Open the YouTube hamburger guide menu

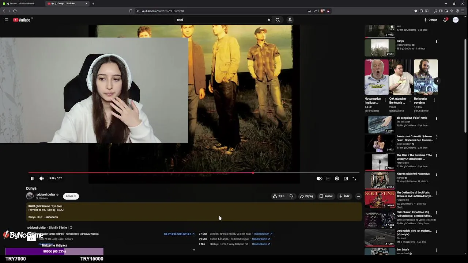[x=7, y=20]
